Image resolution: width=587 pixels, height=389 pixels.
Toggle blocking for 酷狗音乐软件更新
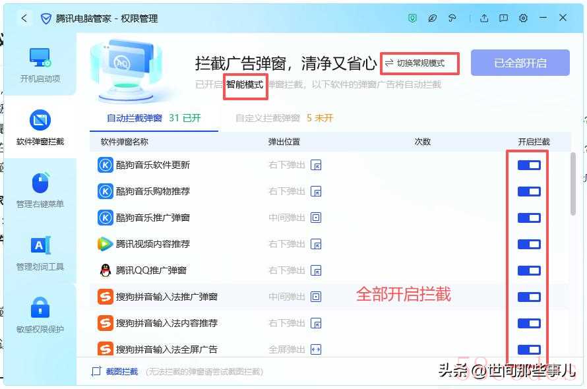529,165
